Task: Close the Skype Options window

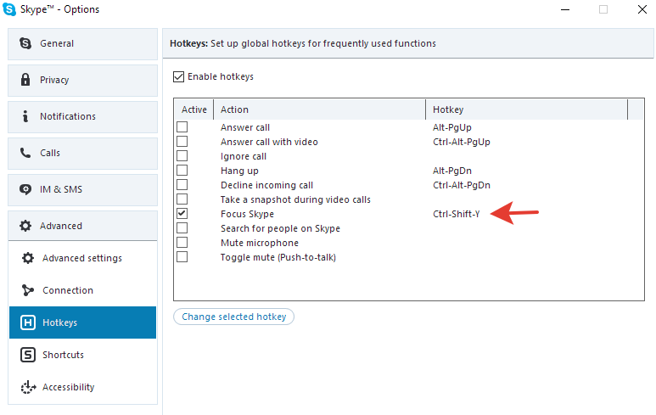Action: point(642,9)
